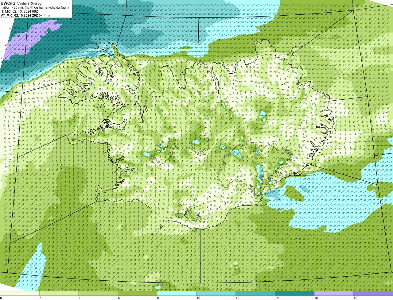This screenshot has width=393, height=300.
Task: Click the 8–10 m/s light cyan legend swatch
Action: point(177,293)
